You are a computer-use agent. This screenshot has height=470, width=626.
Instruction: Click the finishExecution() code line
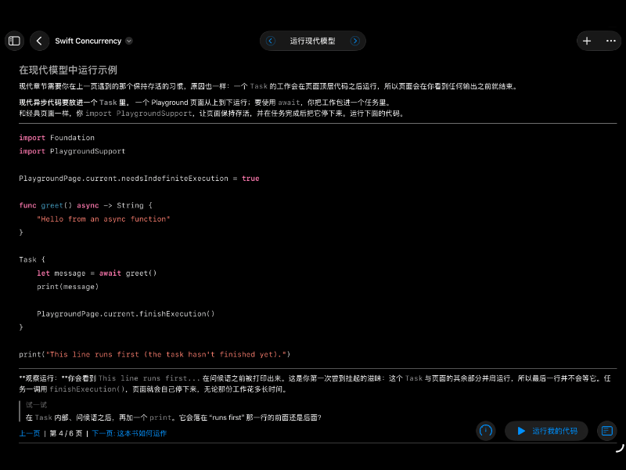[126, 314]
